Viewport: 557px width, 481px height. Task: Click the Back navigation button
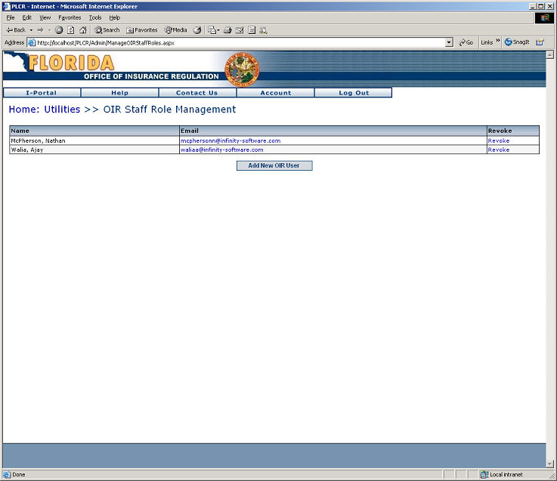pos(15,30)
